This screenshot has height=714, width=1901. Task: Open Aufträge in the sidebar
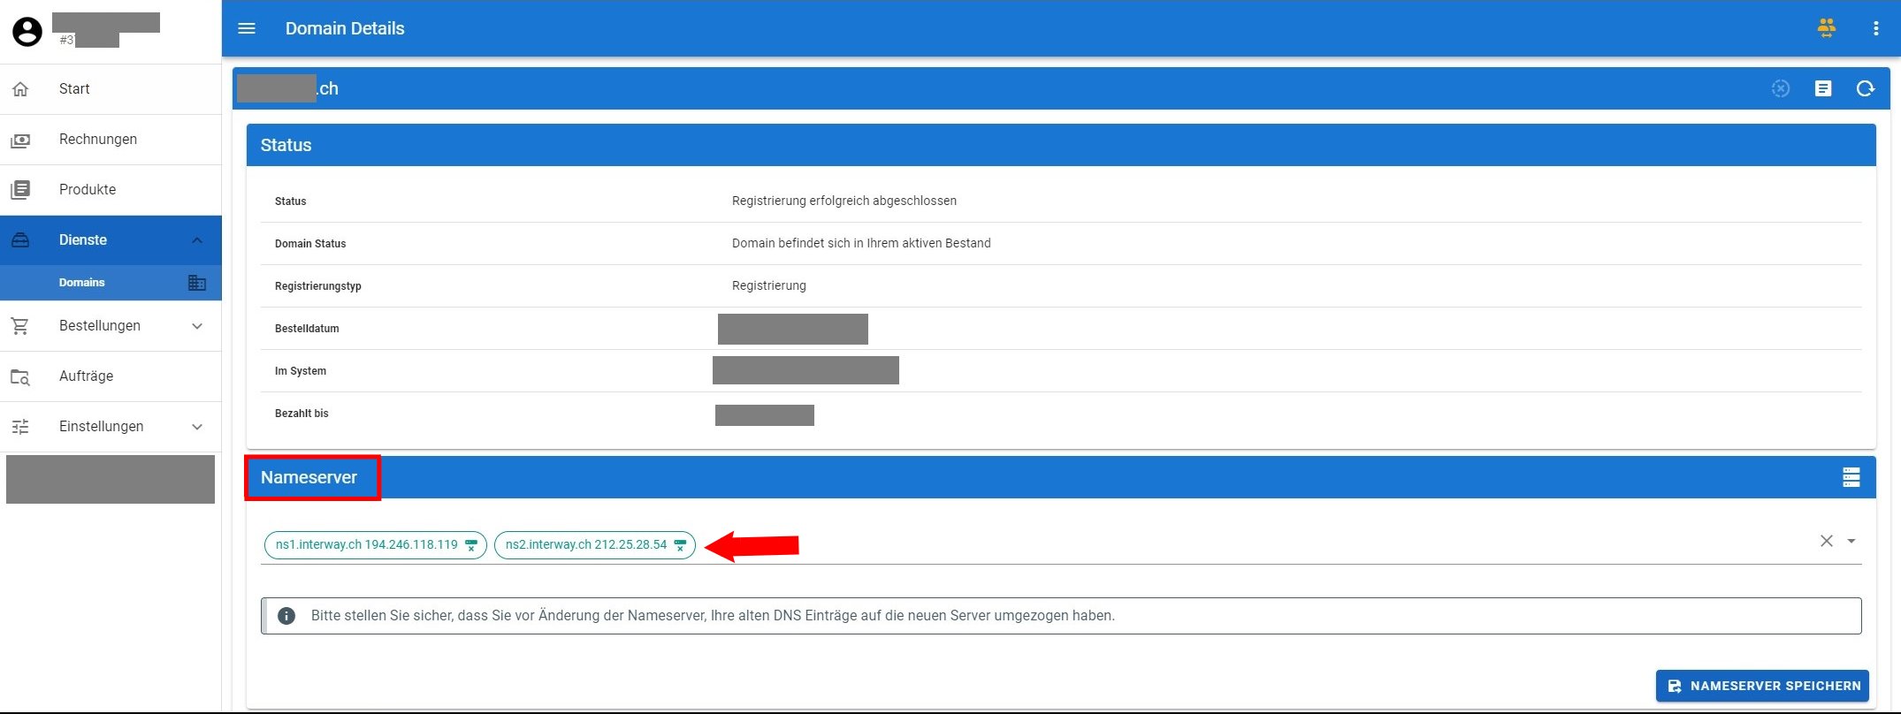111,376
